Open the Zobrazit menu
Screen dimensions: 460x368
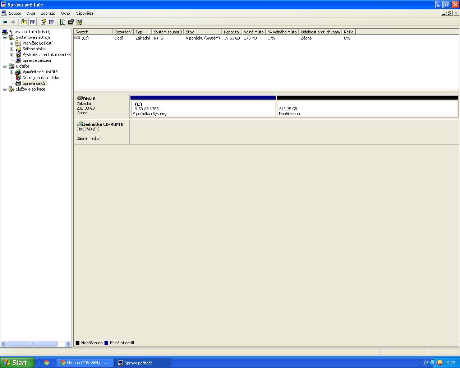[x=48, y=13]
